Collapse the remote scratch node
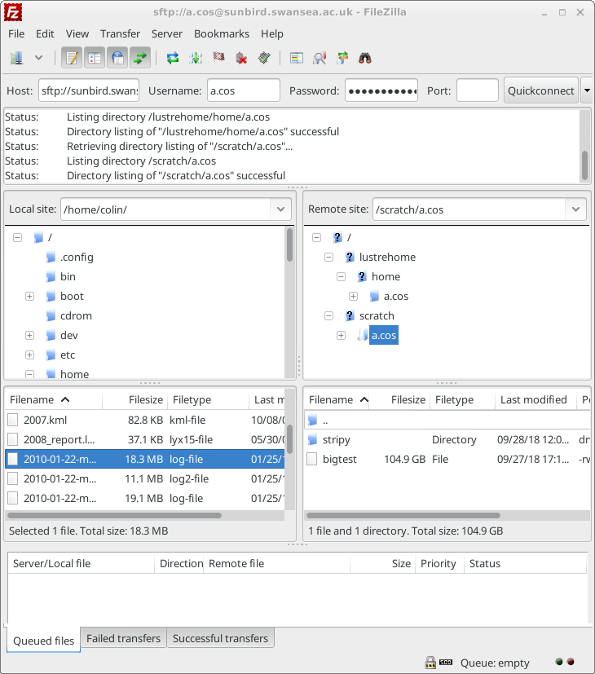 point(329,315)
